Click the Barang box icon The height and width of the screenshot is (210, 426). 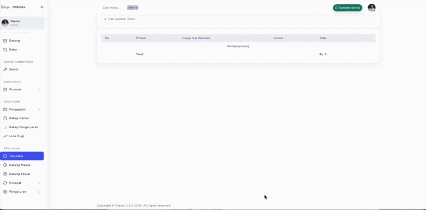point(5,41)
